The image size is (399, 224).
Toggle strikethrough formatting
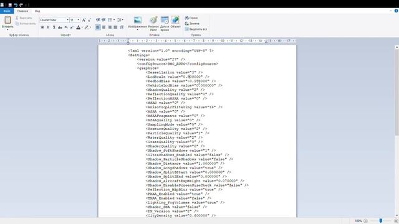point(60,27)
